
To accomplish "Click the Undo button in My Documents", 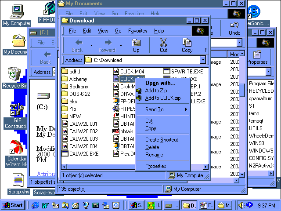I will 234,29.
